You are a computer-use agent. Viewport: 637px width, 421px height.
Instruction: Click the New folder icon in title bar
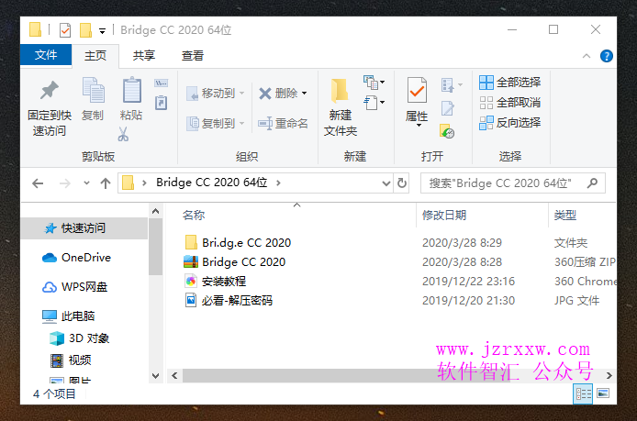[x=85, y=30]
